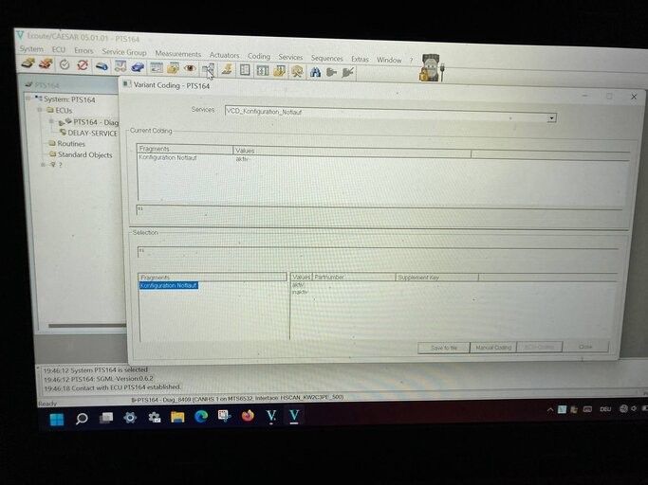The image size is (648, 485).
Task: Click the red crossed-out book toolbar icon
Action: [x=46, y=64]
